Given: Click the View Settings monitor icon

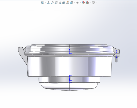Looking at the screenshot, I should 93,3.
